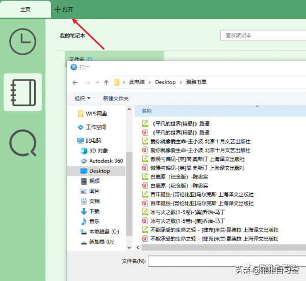Click horizontal scrollbar left arrow

click(138, 247)
